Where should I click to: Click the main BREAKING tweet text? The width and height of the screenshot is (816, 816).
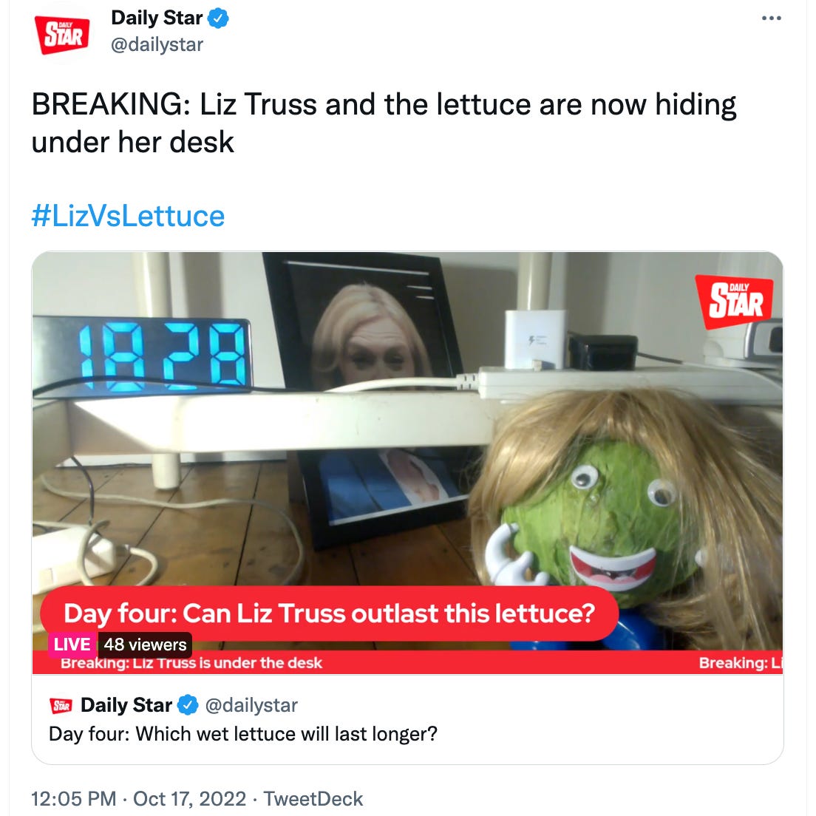384,123
